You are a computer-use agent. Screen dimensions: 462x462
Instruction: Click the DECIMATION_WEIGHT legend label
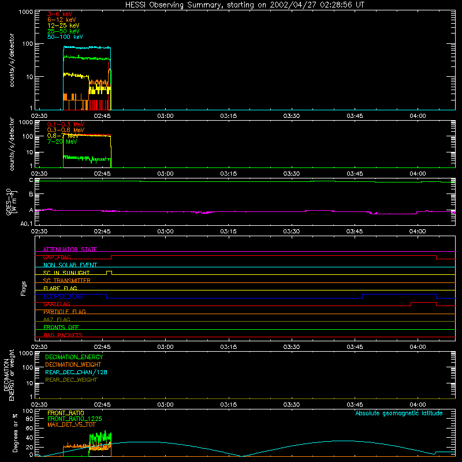(x=73, y=364)
